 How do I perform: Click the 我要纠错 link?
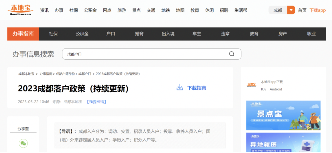[96, 102]
